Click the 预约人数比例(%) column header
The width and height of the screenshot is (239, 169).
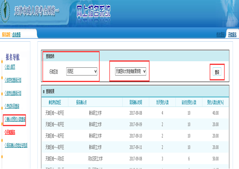click(x=215, y=102)
